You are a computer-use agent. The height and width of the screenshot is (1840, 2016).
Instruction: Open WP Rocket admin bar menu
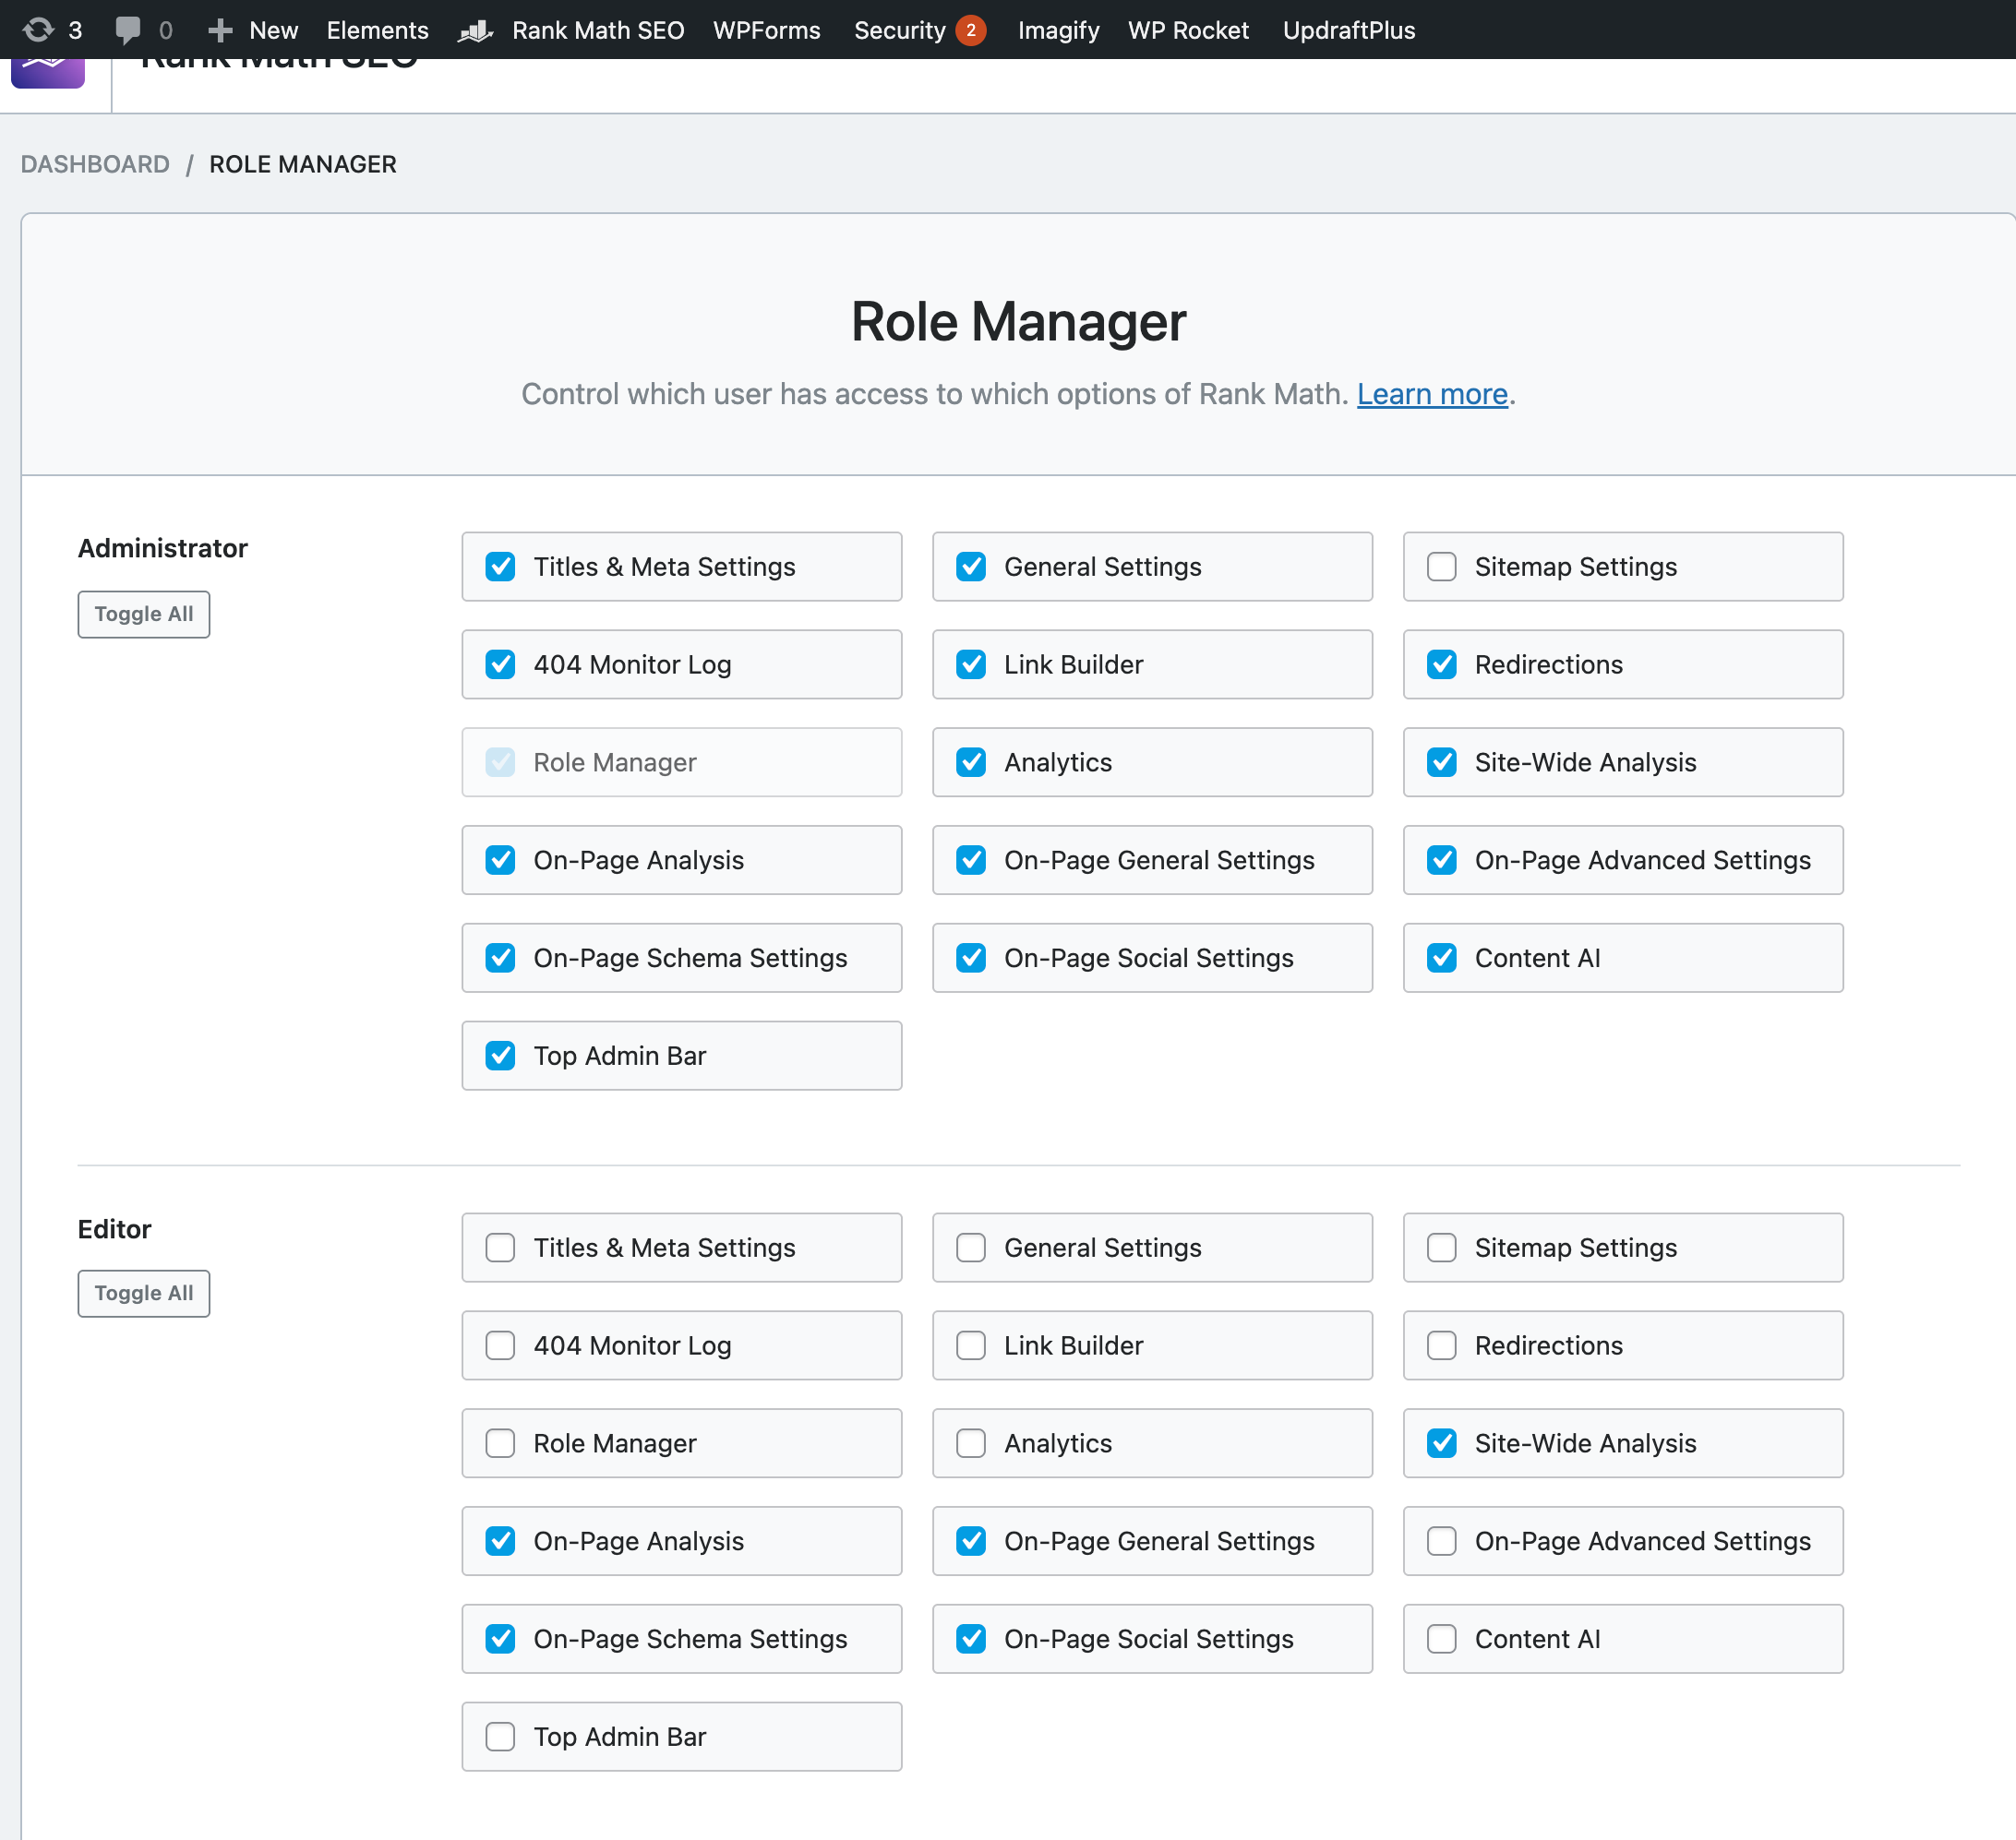pos(1188,30)
